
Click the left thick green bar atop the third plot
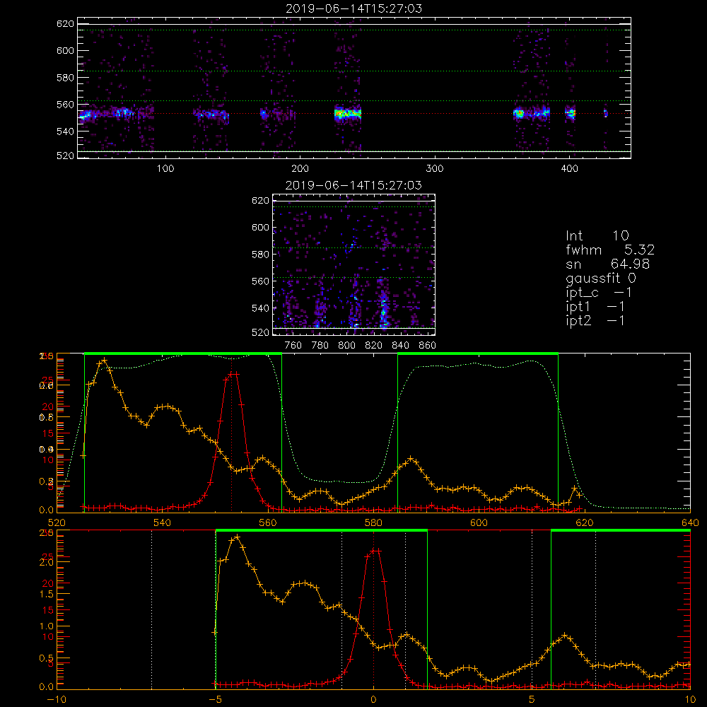pyautogui.click(x=183, y=354)
